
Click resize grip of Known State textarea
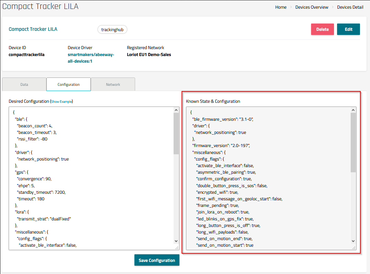(354, 247)
